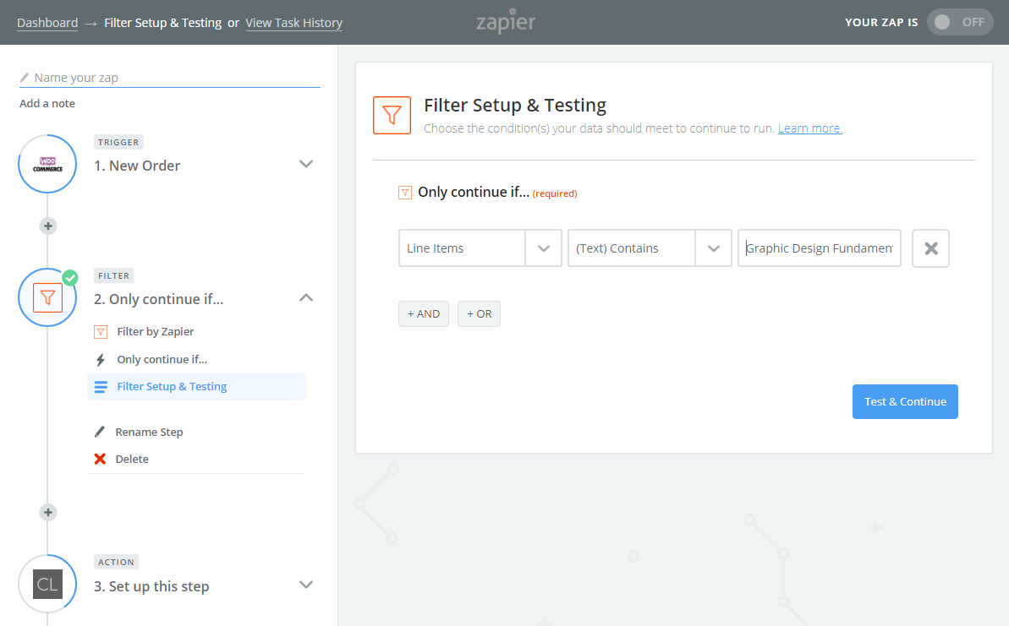
Task: Click small funnel icon beside Only continue if... heading
Action: [405, 192]
